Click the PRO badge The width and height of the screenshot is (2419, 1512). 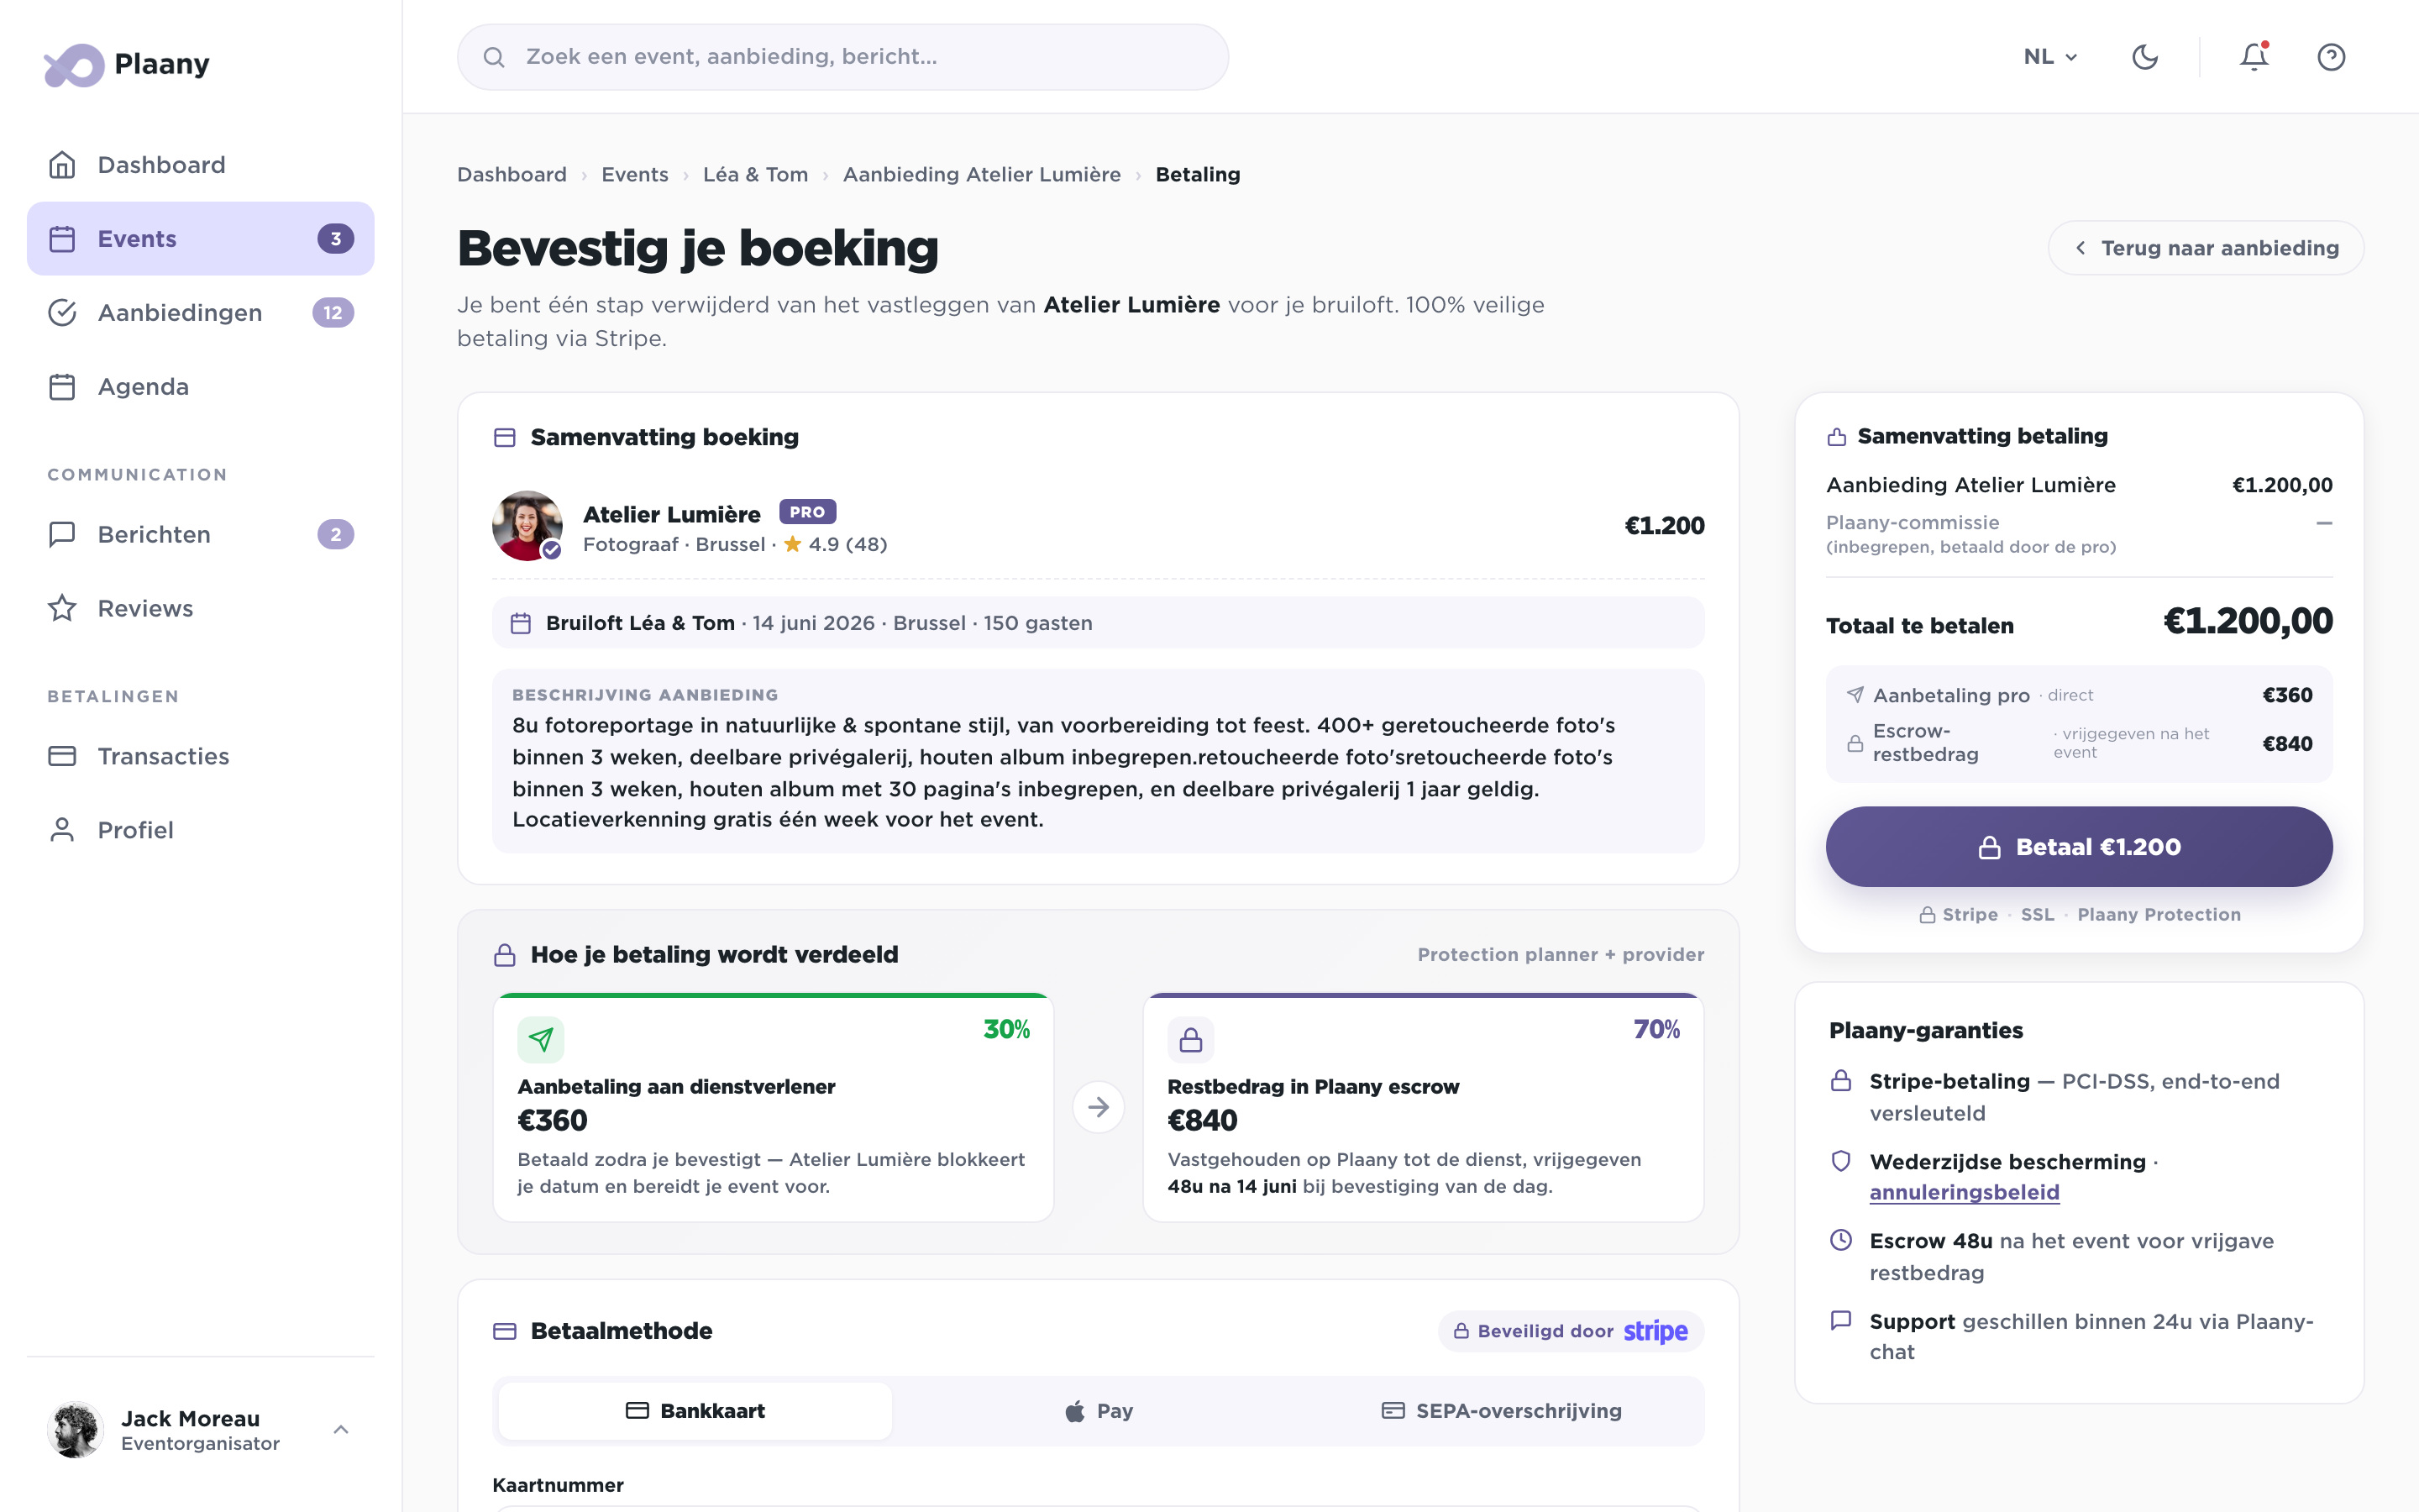[808, 512]
